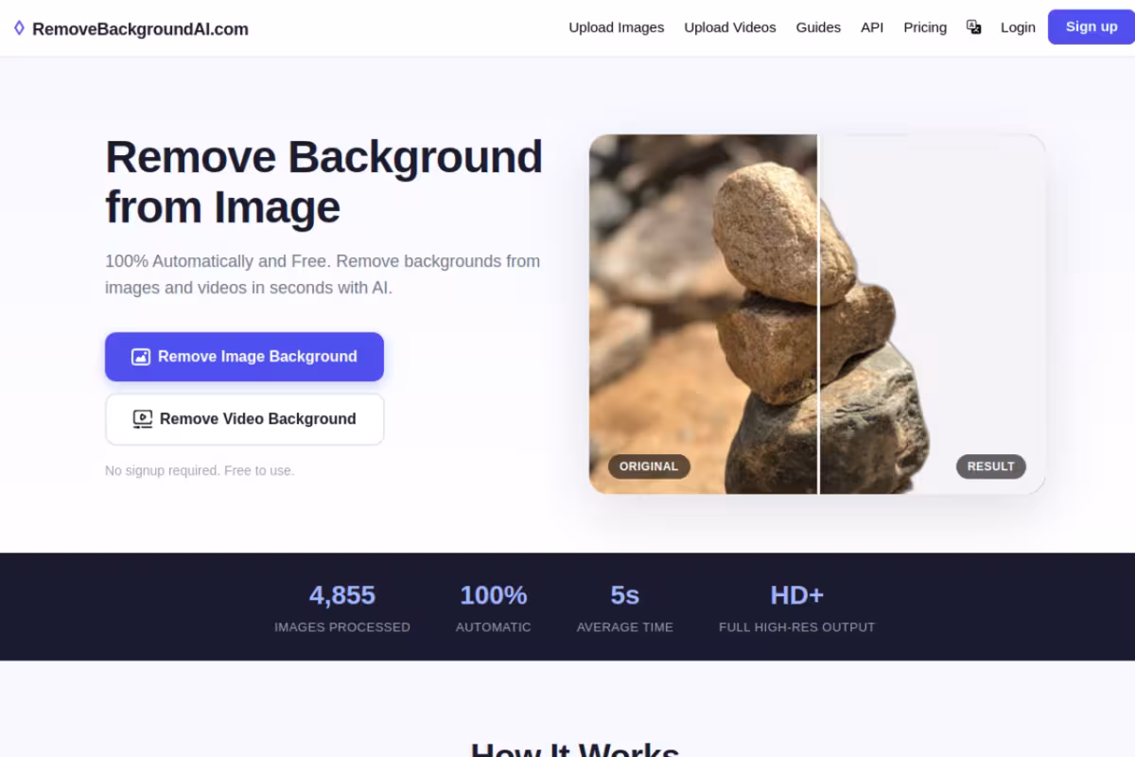The width and height of the screenshot is (1135, 757).
Task: Click the "100% Automatically and Free" description
Action: [323, 274]
